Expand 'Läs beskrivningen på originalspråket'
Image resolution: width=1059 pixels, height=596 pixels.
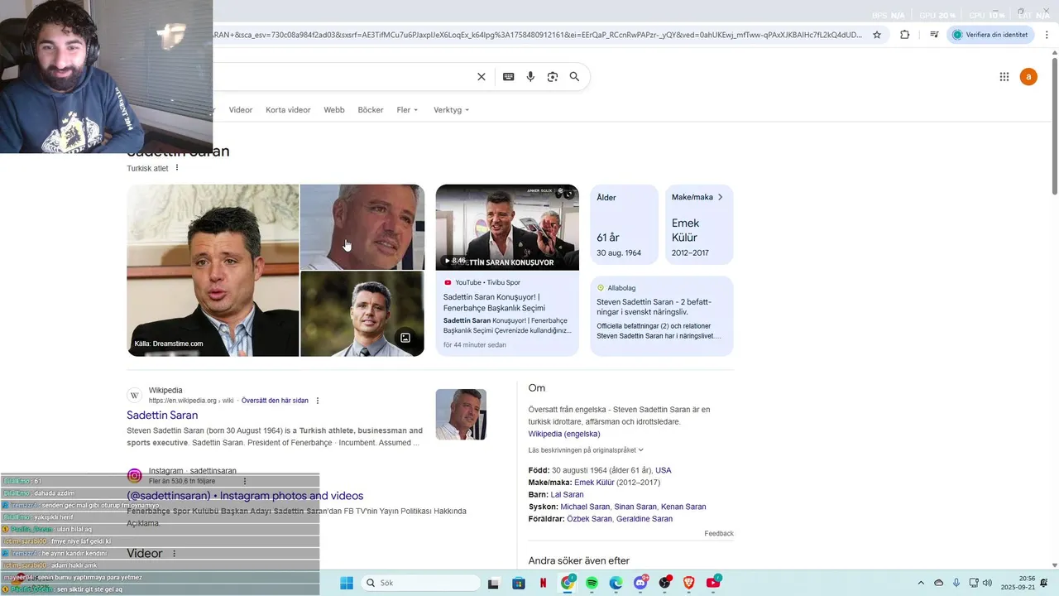[x=586, y=450]
